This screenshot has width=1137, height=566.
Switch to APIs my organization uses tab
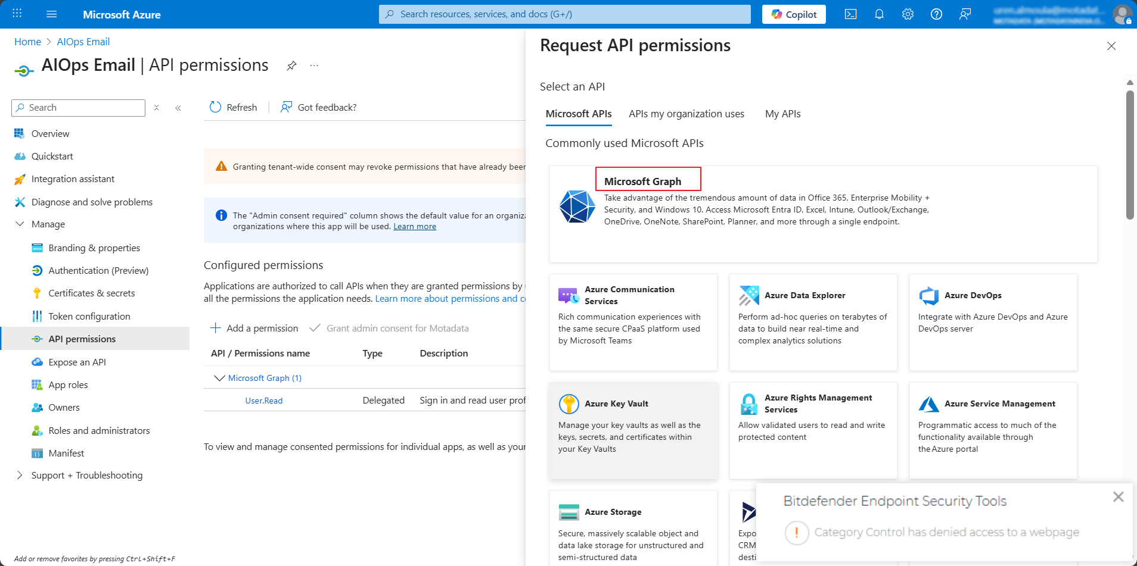coord(686,114)
